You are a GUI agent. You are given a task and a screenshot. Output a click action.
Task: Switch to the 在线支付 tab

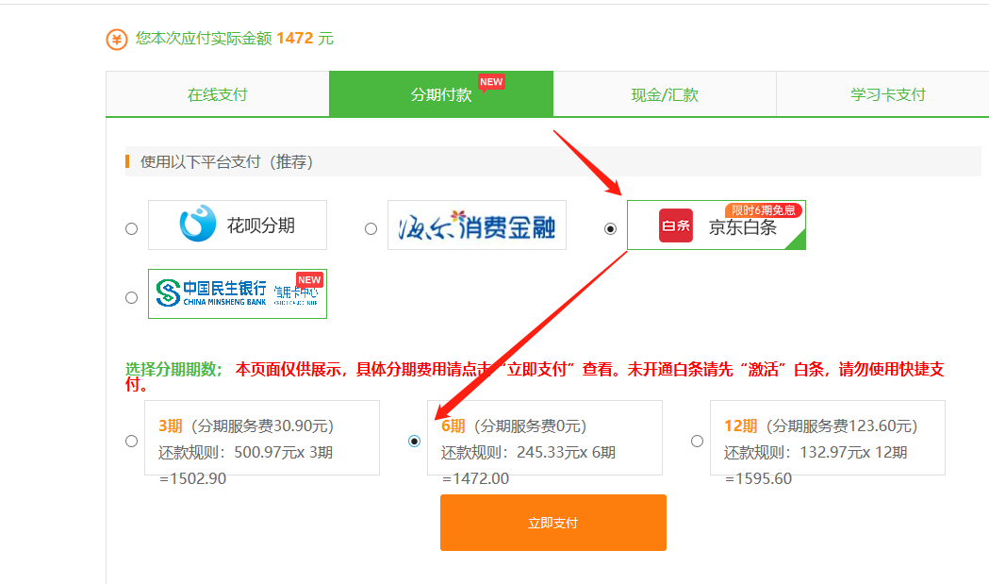pyautogui.click(x=217, y=94)
